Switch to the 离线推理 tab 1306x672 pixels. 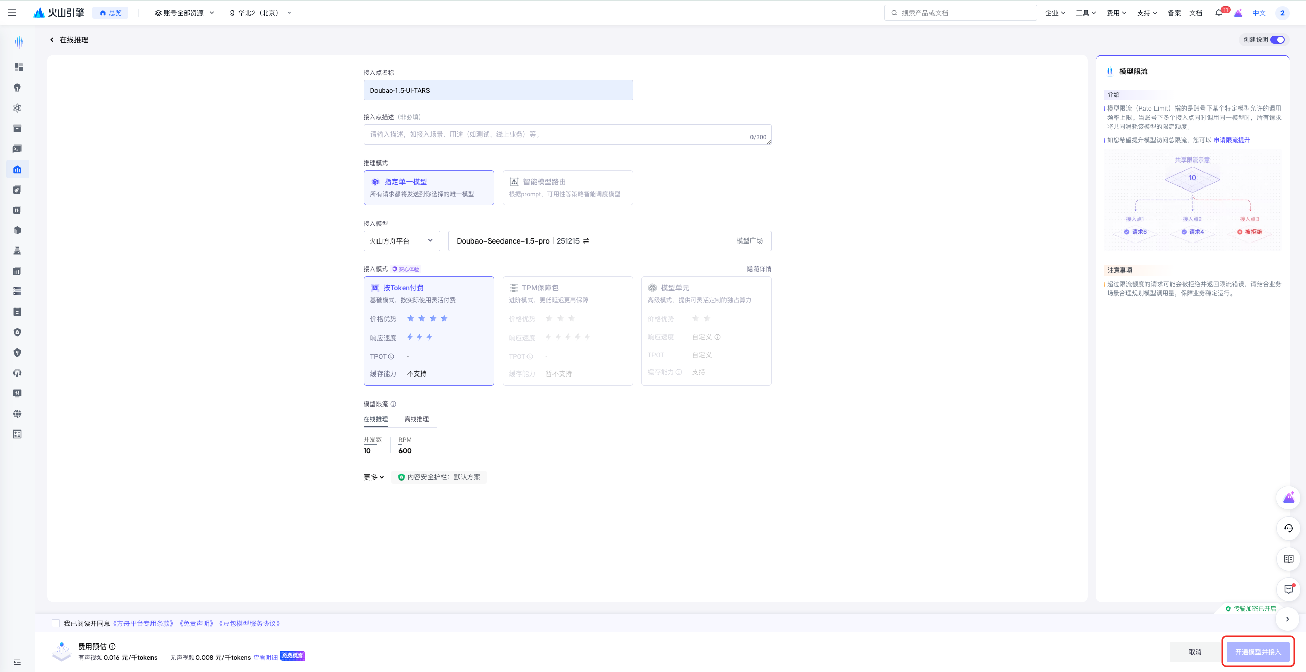416,419
